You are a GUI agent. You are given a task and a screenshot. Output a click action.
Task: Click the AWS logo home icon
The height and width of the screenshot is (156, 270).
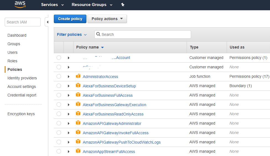coord(20,4)
